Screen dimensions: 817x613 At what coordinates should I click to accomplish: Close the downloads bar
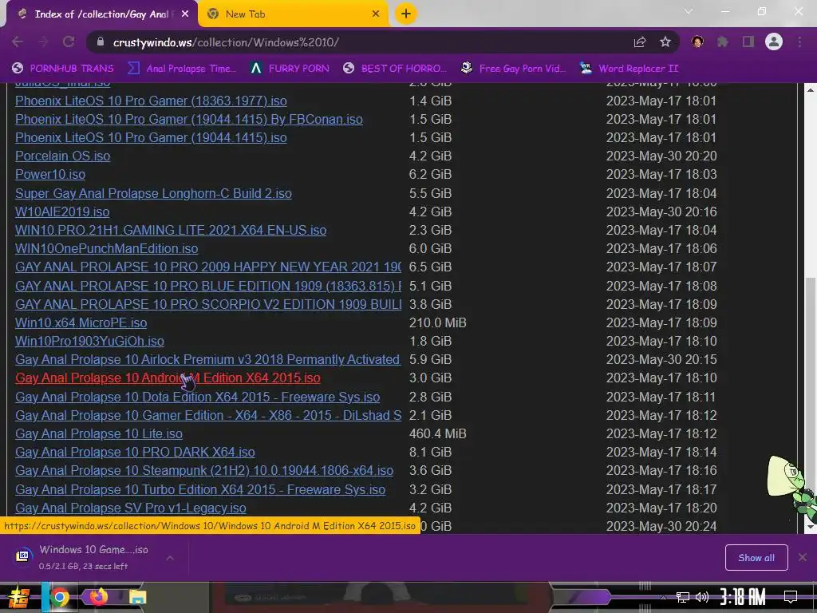click(803, 558)
